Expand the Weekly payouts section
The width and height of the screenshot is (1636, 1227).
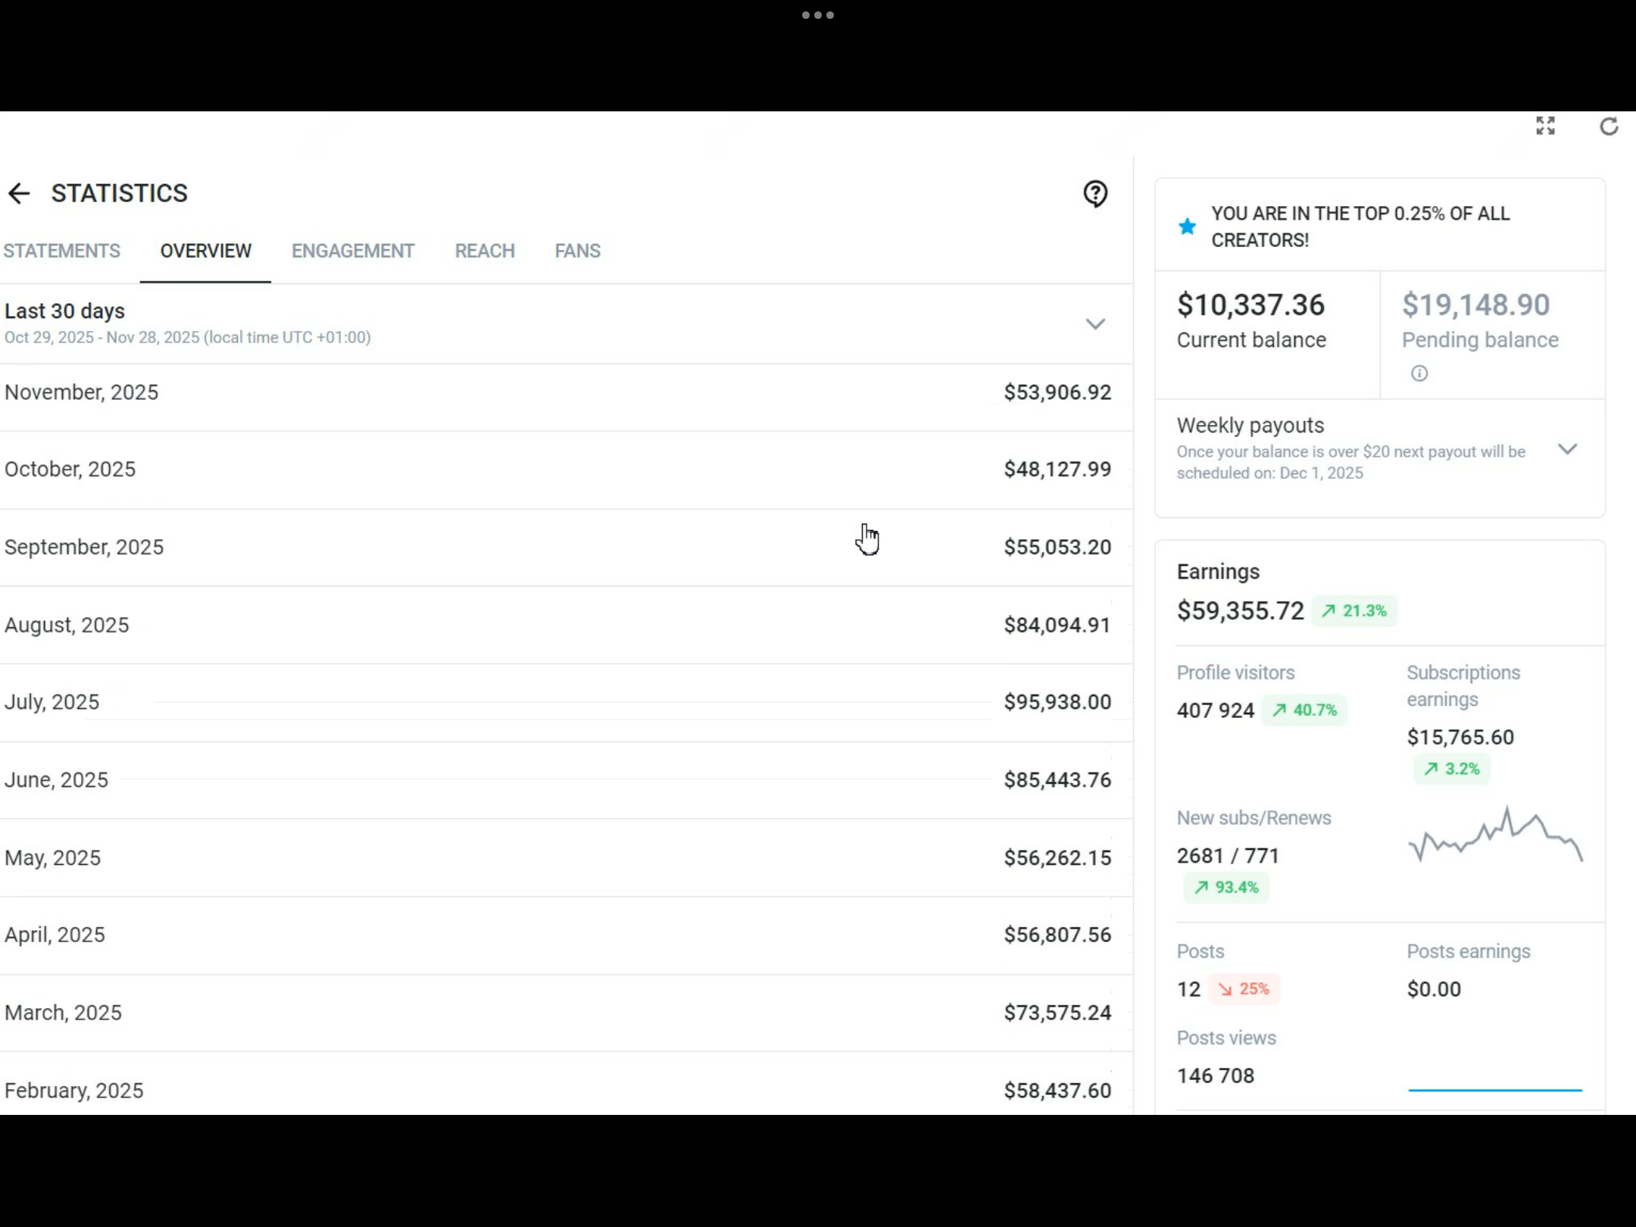pos(1567,449)
